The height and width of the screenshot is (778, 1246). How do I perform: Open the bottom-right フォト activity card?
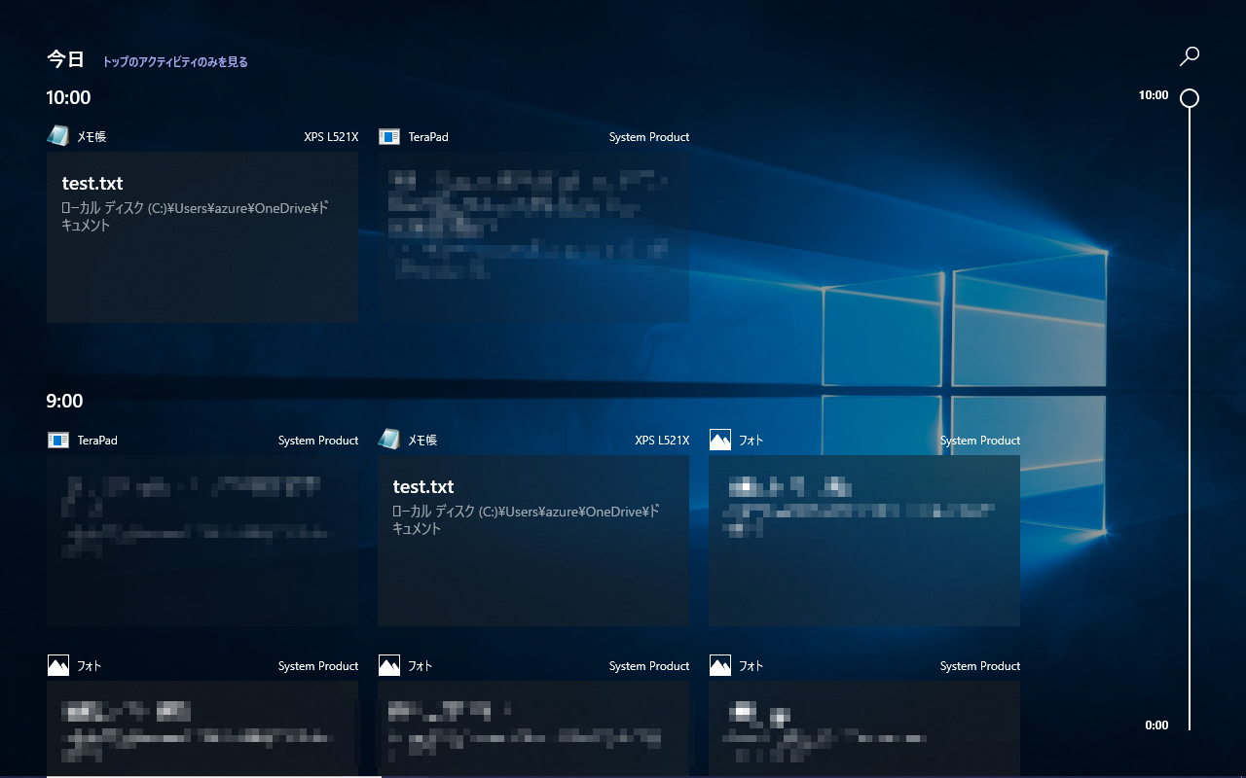[864, 728]
